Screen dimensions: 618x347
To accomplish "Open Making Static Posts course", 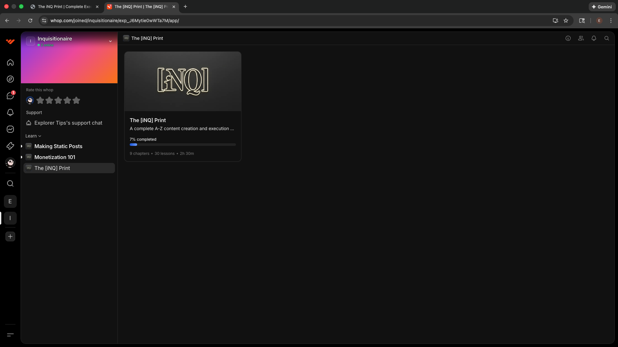I will coord(58,146).
